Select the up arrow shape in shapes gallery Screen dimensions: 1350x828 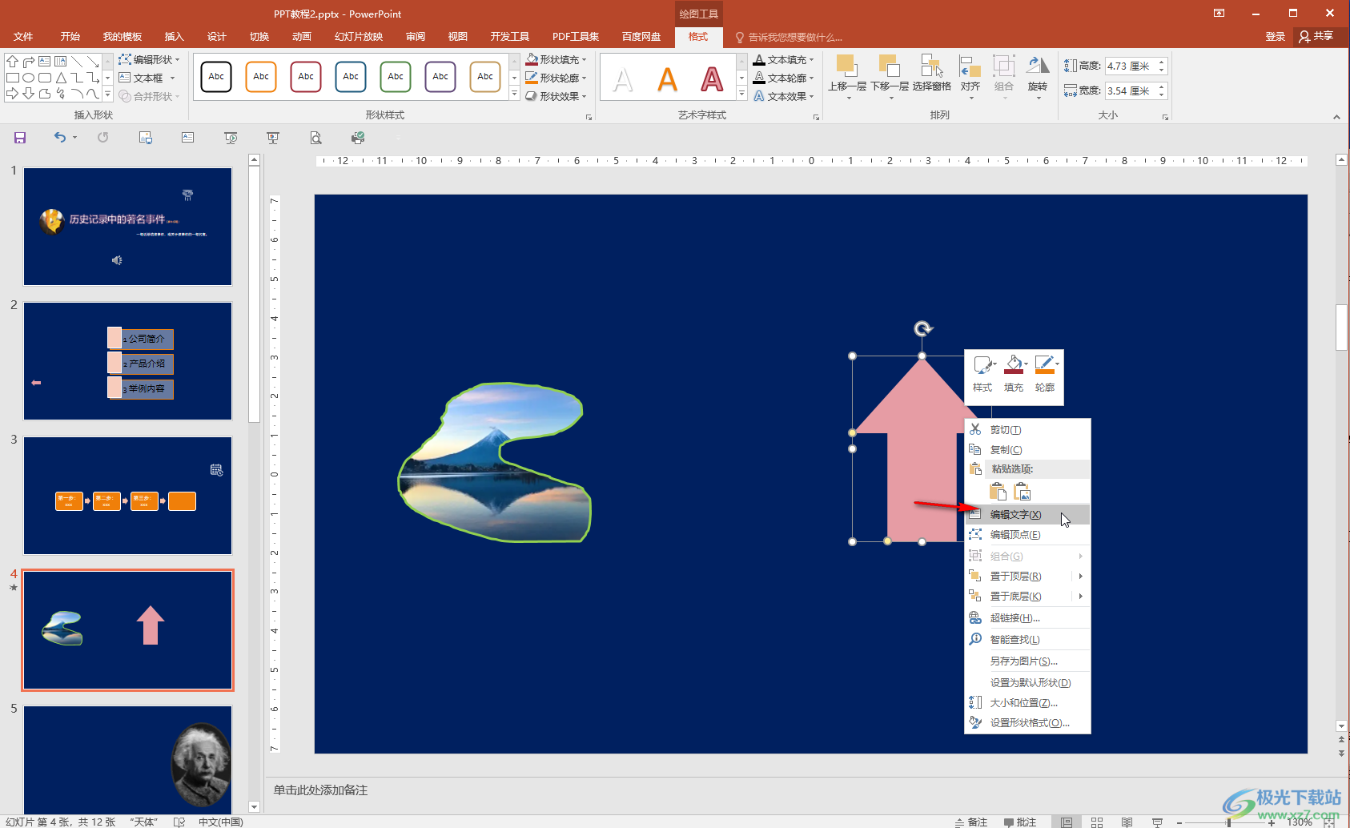[13, 62]
